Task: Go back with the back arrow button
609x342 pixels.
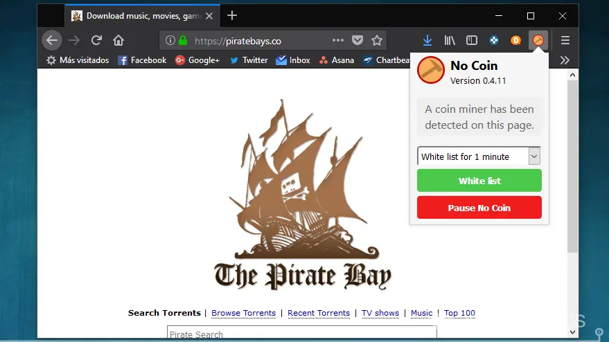Action: (52, 40)
